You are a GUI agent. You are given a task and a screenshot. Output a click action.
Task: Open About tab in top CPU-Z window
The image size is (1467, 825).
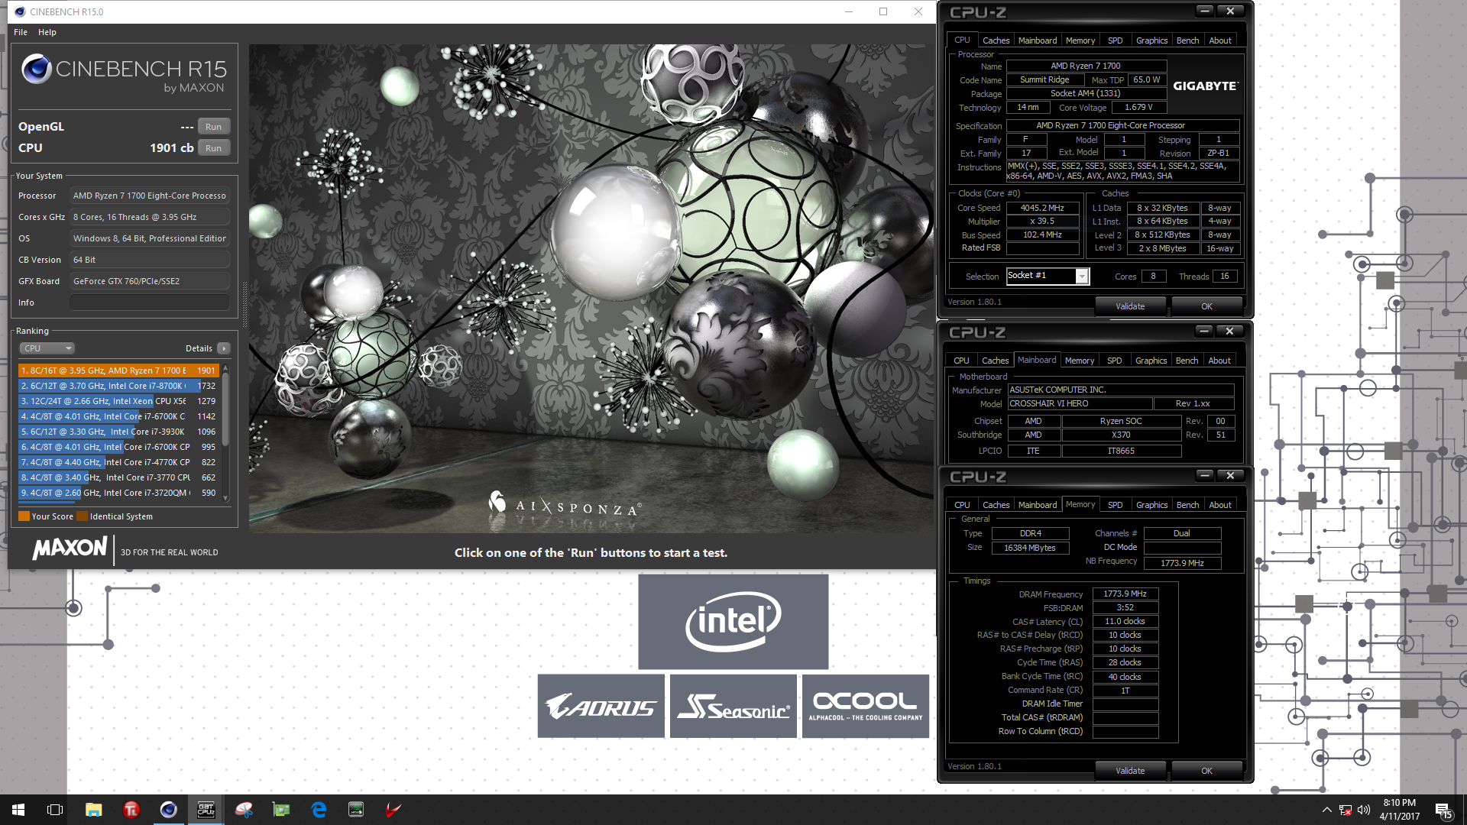click(1220, 40)
